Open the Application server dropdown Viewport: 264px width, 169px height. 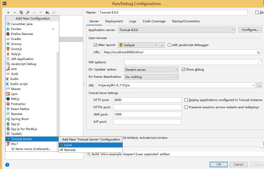pos(177,30)
